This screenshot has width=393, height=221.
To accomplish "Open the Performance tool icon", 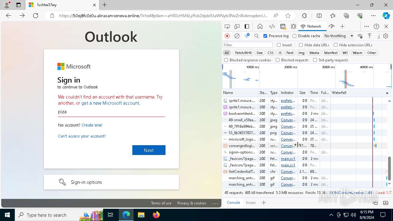I will pos(331,26).
